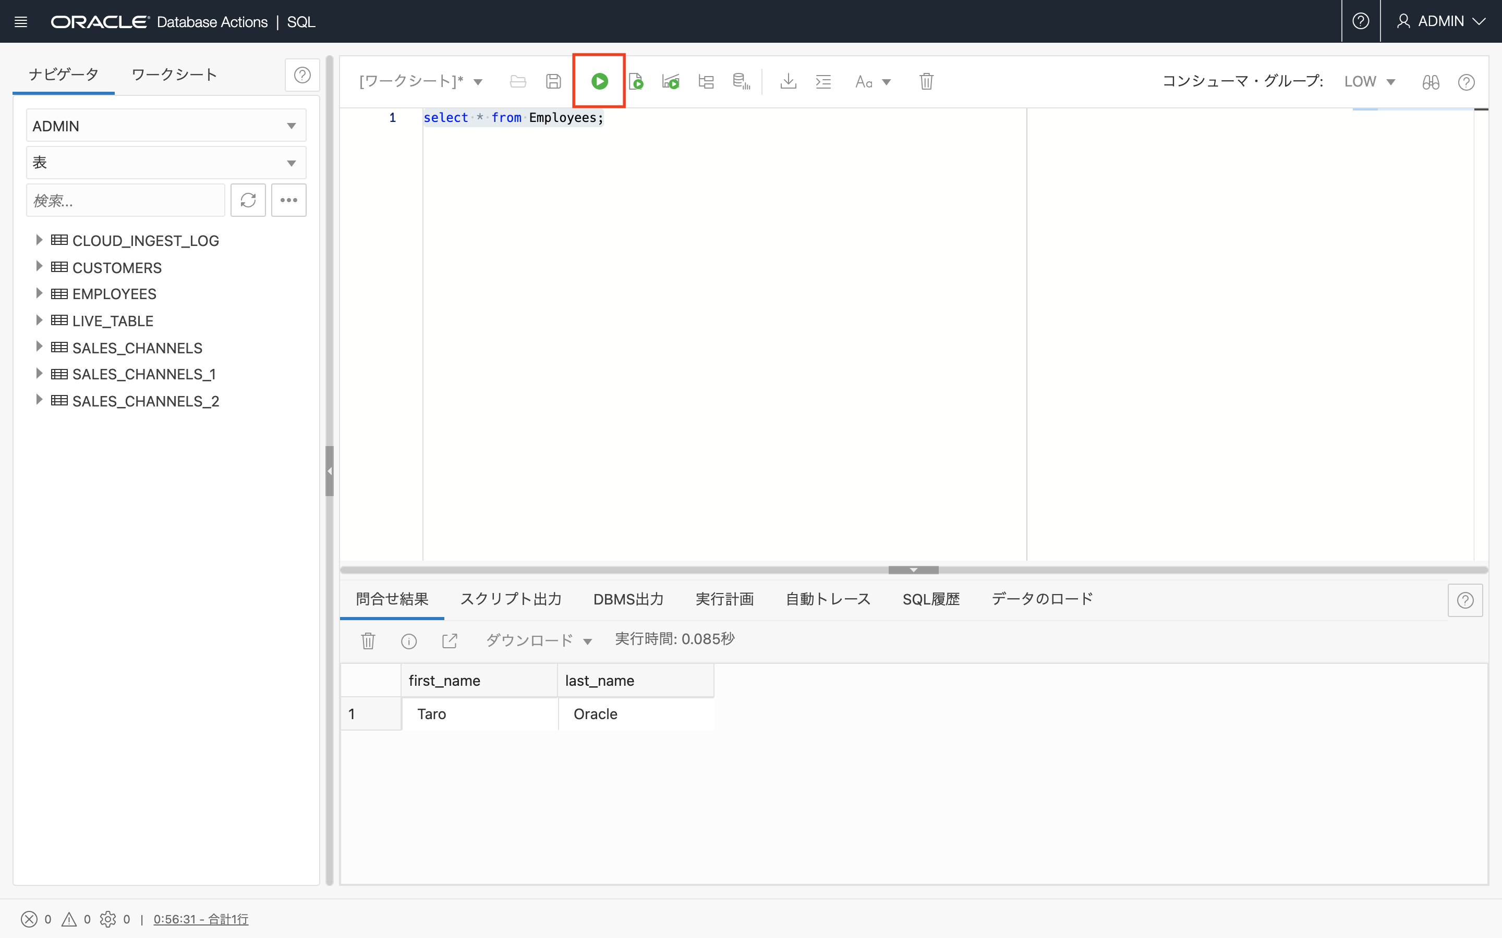This screenshot has height=938, width=1502.
Task: Switch to the スクリプト出力 tab
Action: [x=510, y=599]
